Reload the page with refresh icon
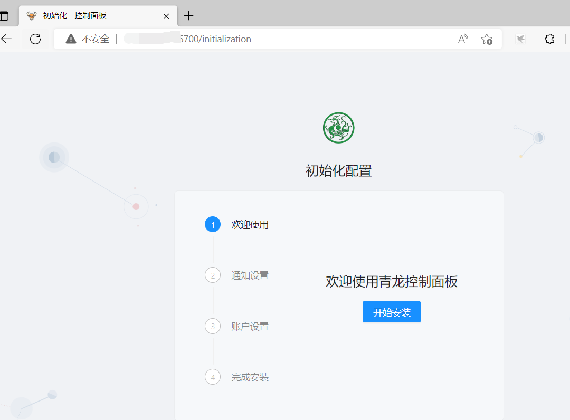Screen dimensions: 570x420 pos(35,39)
